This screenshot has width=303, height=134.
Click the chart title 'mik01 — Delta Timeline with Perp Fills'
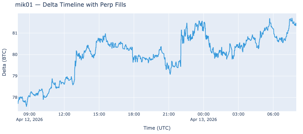click(x=71, y=5)
